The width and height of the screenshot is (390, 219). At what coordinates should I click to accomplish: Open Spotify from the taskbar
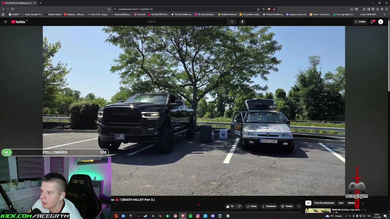(190, 216)
